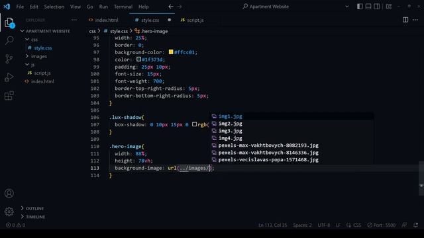Open the command center dropdown arrow
The width and height of the screenshot is (424, 238).
pos(347,7)
